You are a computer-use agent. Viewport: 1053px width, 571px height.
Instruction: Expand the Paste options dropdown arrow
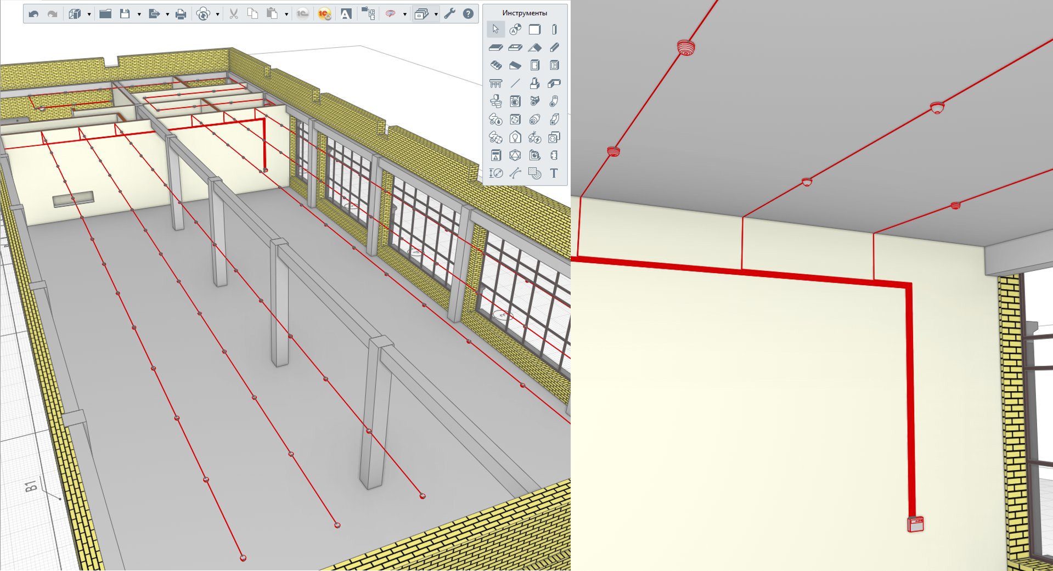coord(286,14)
